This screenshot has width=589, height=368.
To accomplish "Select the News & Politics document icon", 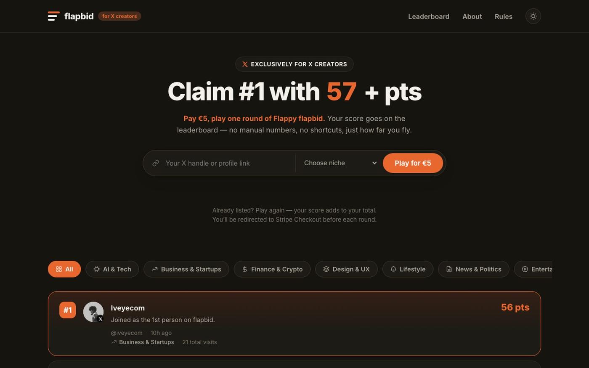I will [449, 269].
